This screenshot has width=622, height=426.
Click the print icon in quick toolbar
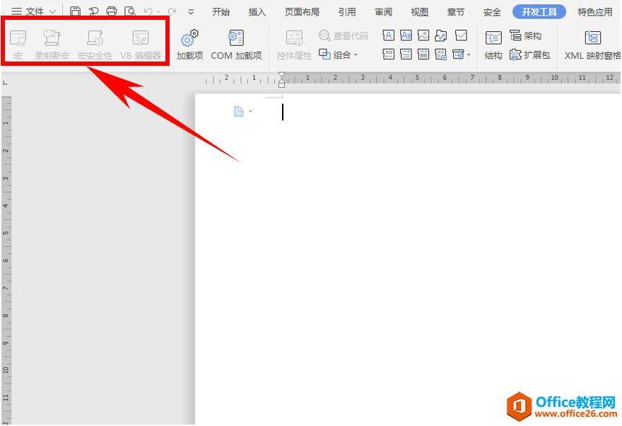(112, 12)
